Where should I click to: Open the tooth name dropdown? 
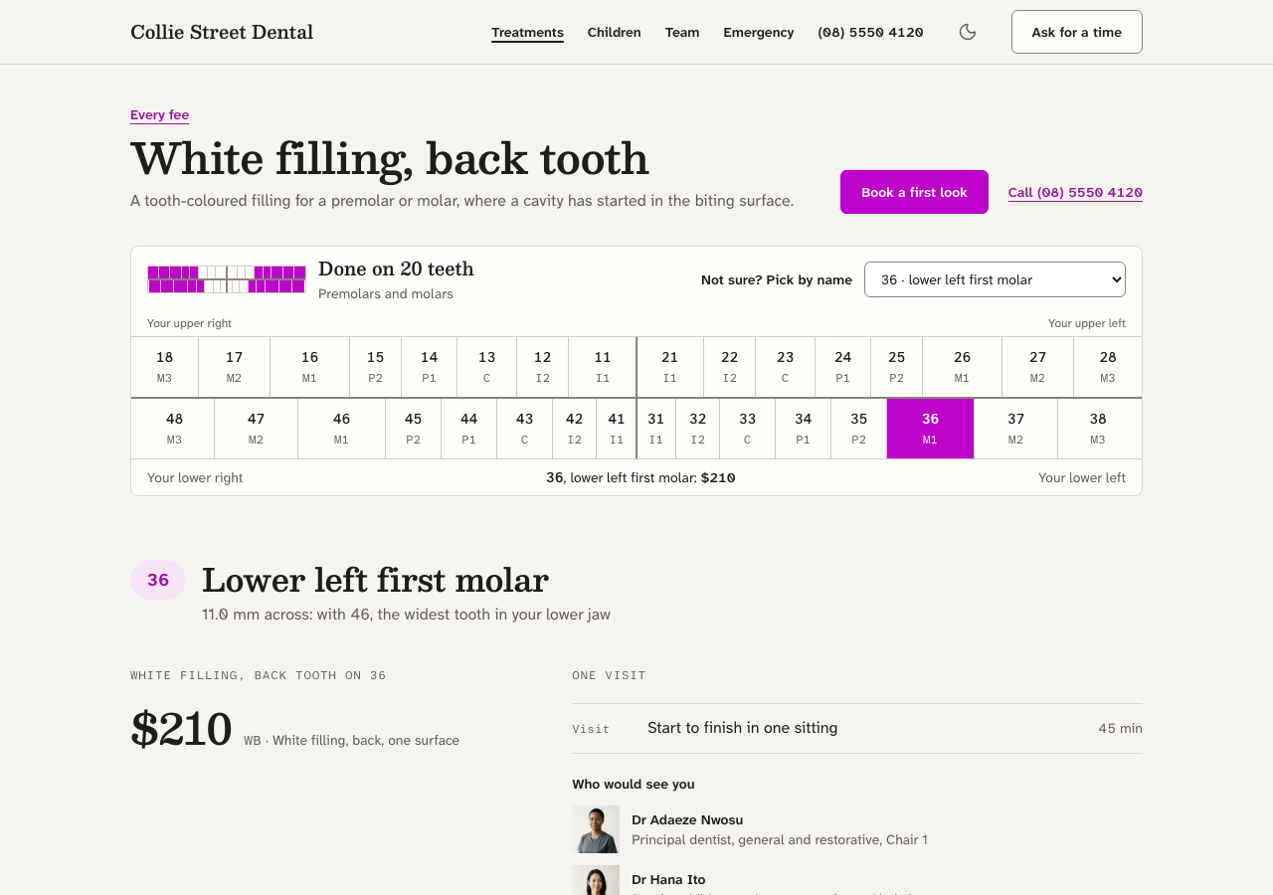pyautogui.click(x=995, y=279)
